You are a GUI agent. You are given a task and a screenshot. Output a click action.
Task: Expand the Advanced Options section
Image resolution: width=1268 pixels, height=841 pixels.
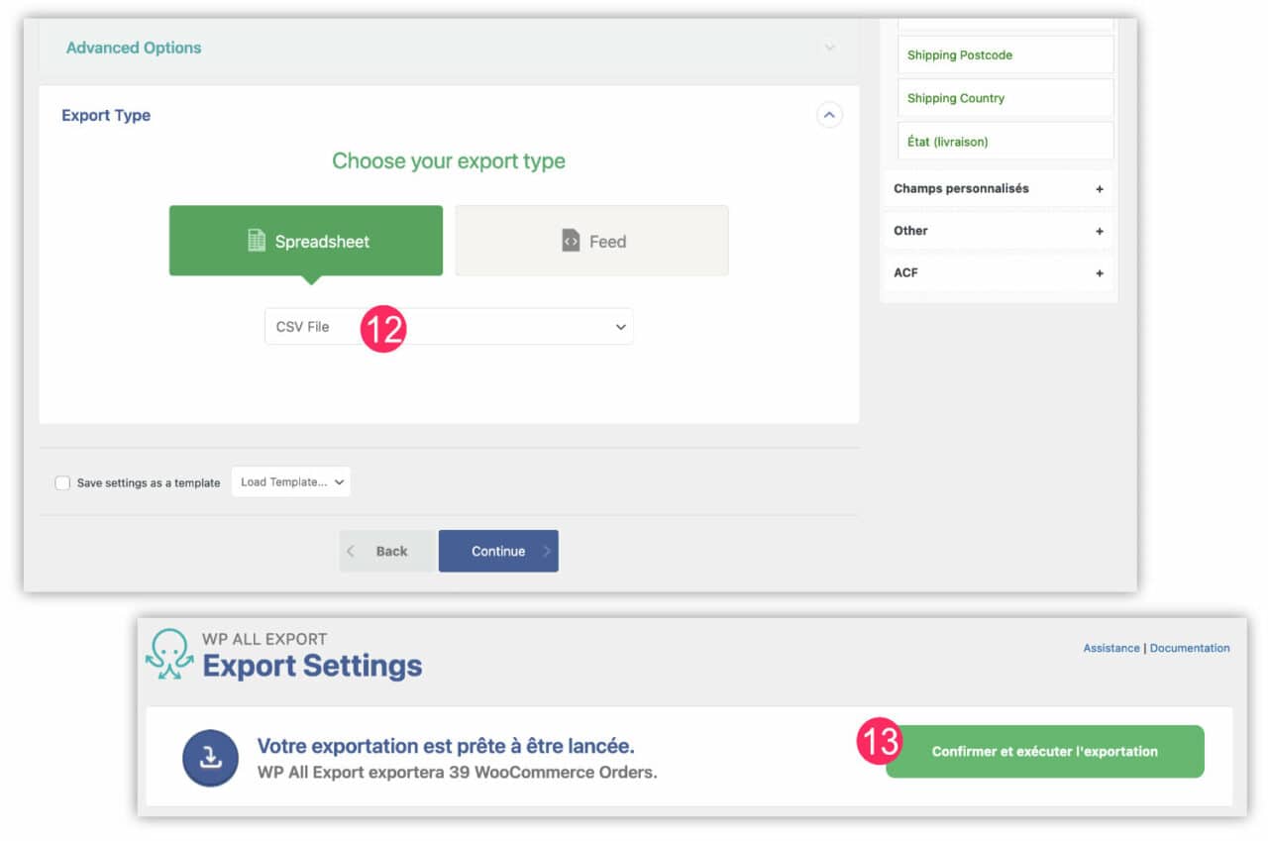click(x=830, y=47)
